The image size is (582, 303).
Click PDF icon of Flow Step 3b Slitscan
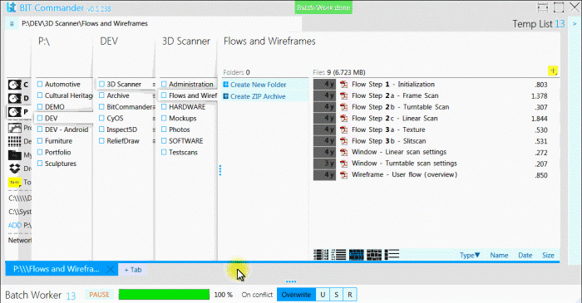(x=344, y=141)
